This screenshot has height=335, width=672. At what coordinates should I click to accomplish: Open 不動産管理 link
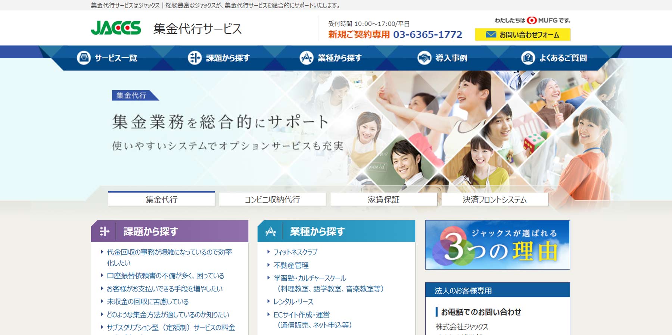(x=291, y=265)
